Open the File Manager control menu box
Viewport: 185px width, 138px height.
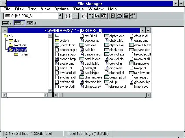4,4
